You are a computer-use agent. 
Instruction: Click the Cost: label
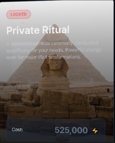click(18, 129)
